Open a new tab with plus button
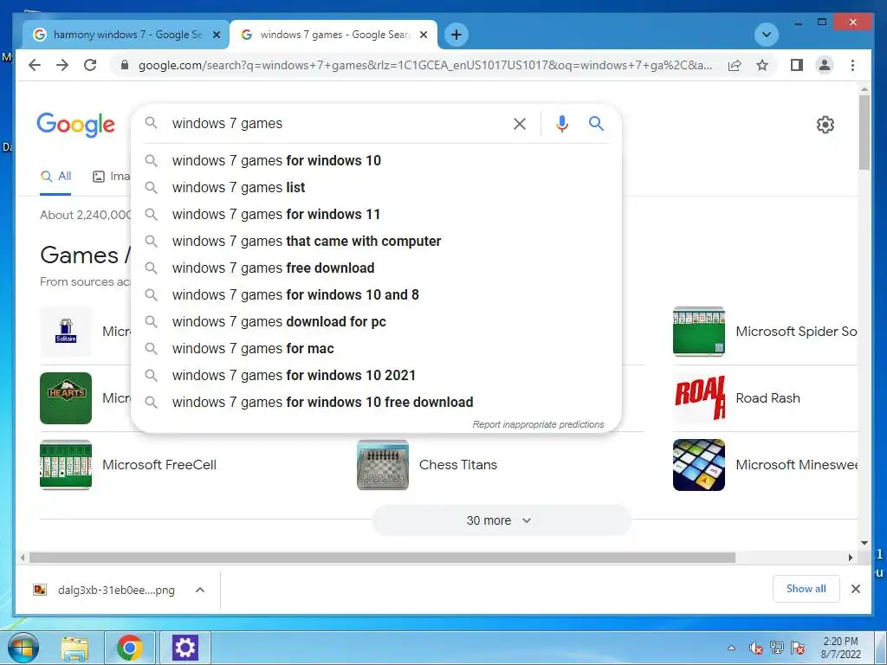The image size is (887, 665). coord(456,35)
